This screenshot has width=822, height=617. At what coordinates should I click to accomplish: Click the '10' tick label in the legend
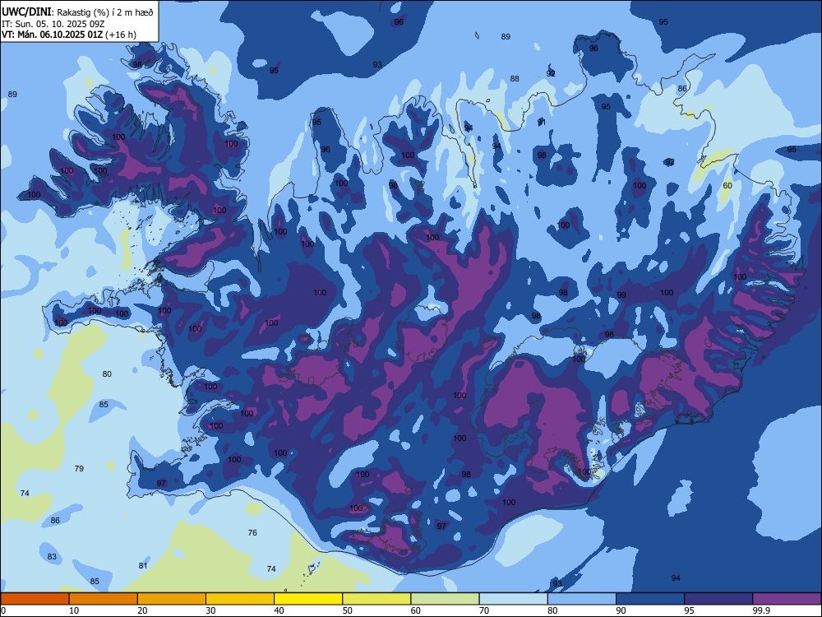coord(74,610)
